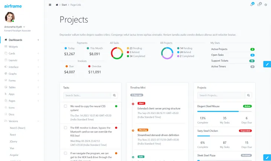Expand the Tables submenu chevron

coord(38,87)
